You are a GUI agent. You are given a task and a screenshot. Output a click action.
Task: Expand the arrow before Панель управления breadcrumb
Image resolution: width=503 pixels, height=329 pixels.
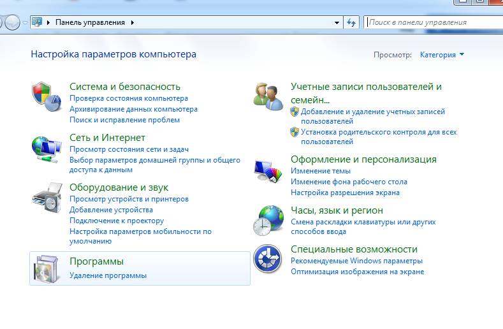[48, 22]
